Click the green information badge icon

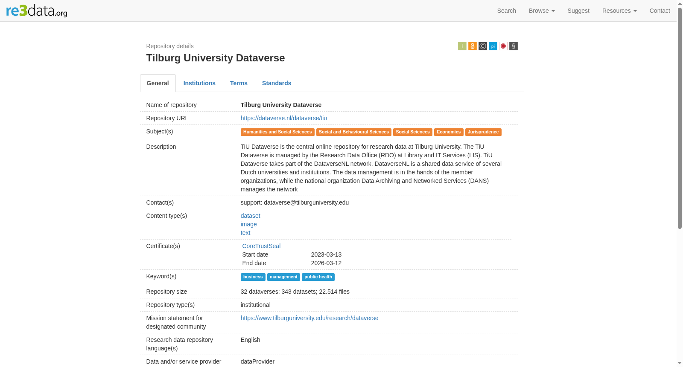pyautogui.click(x=462, y=46)
